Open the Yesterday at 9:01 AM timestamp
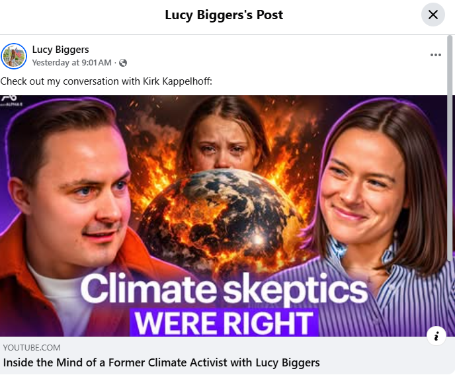Viewport: 455px width, 375px height. tap(71, 63)
